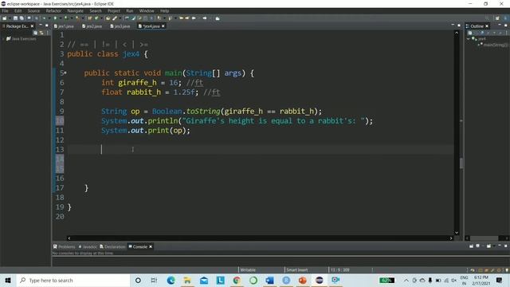The width and height of the screenshot is (510, 287).
Task: Click the Open Type toolbar icon
Action: pos(108,18)
